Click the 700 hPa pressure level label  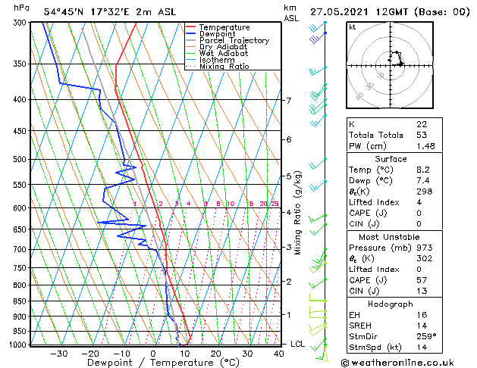click(21, 250)
